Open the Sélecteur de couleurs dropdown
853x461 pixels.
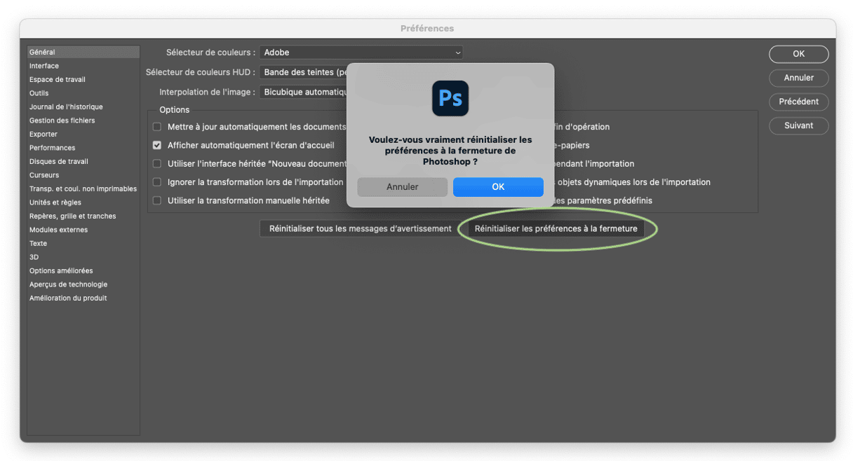pos(361,53)
